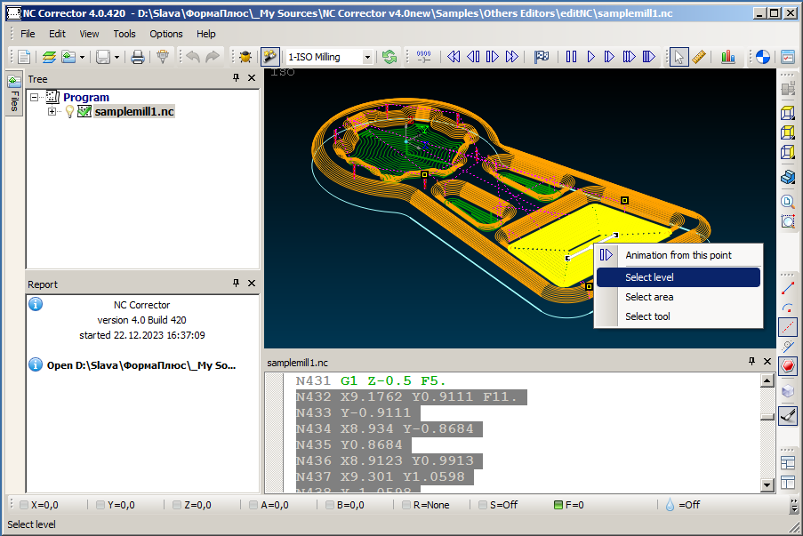Toggle the Y=0,0 status checkbox

(x=100, y=505)
